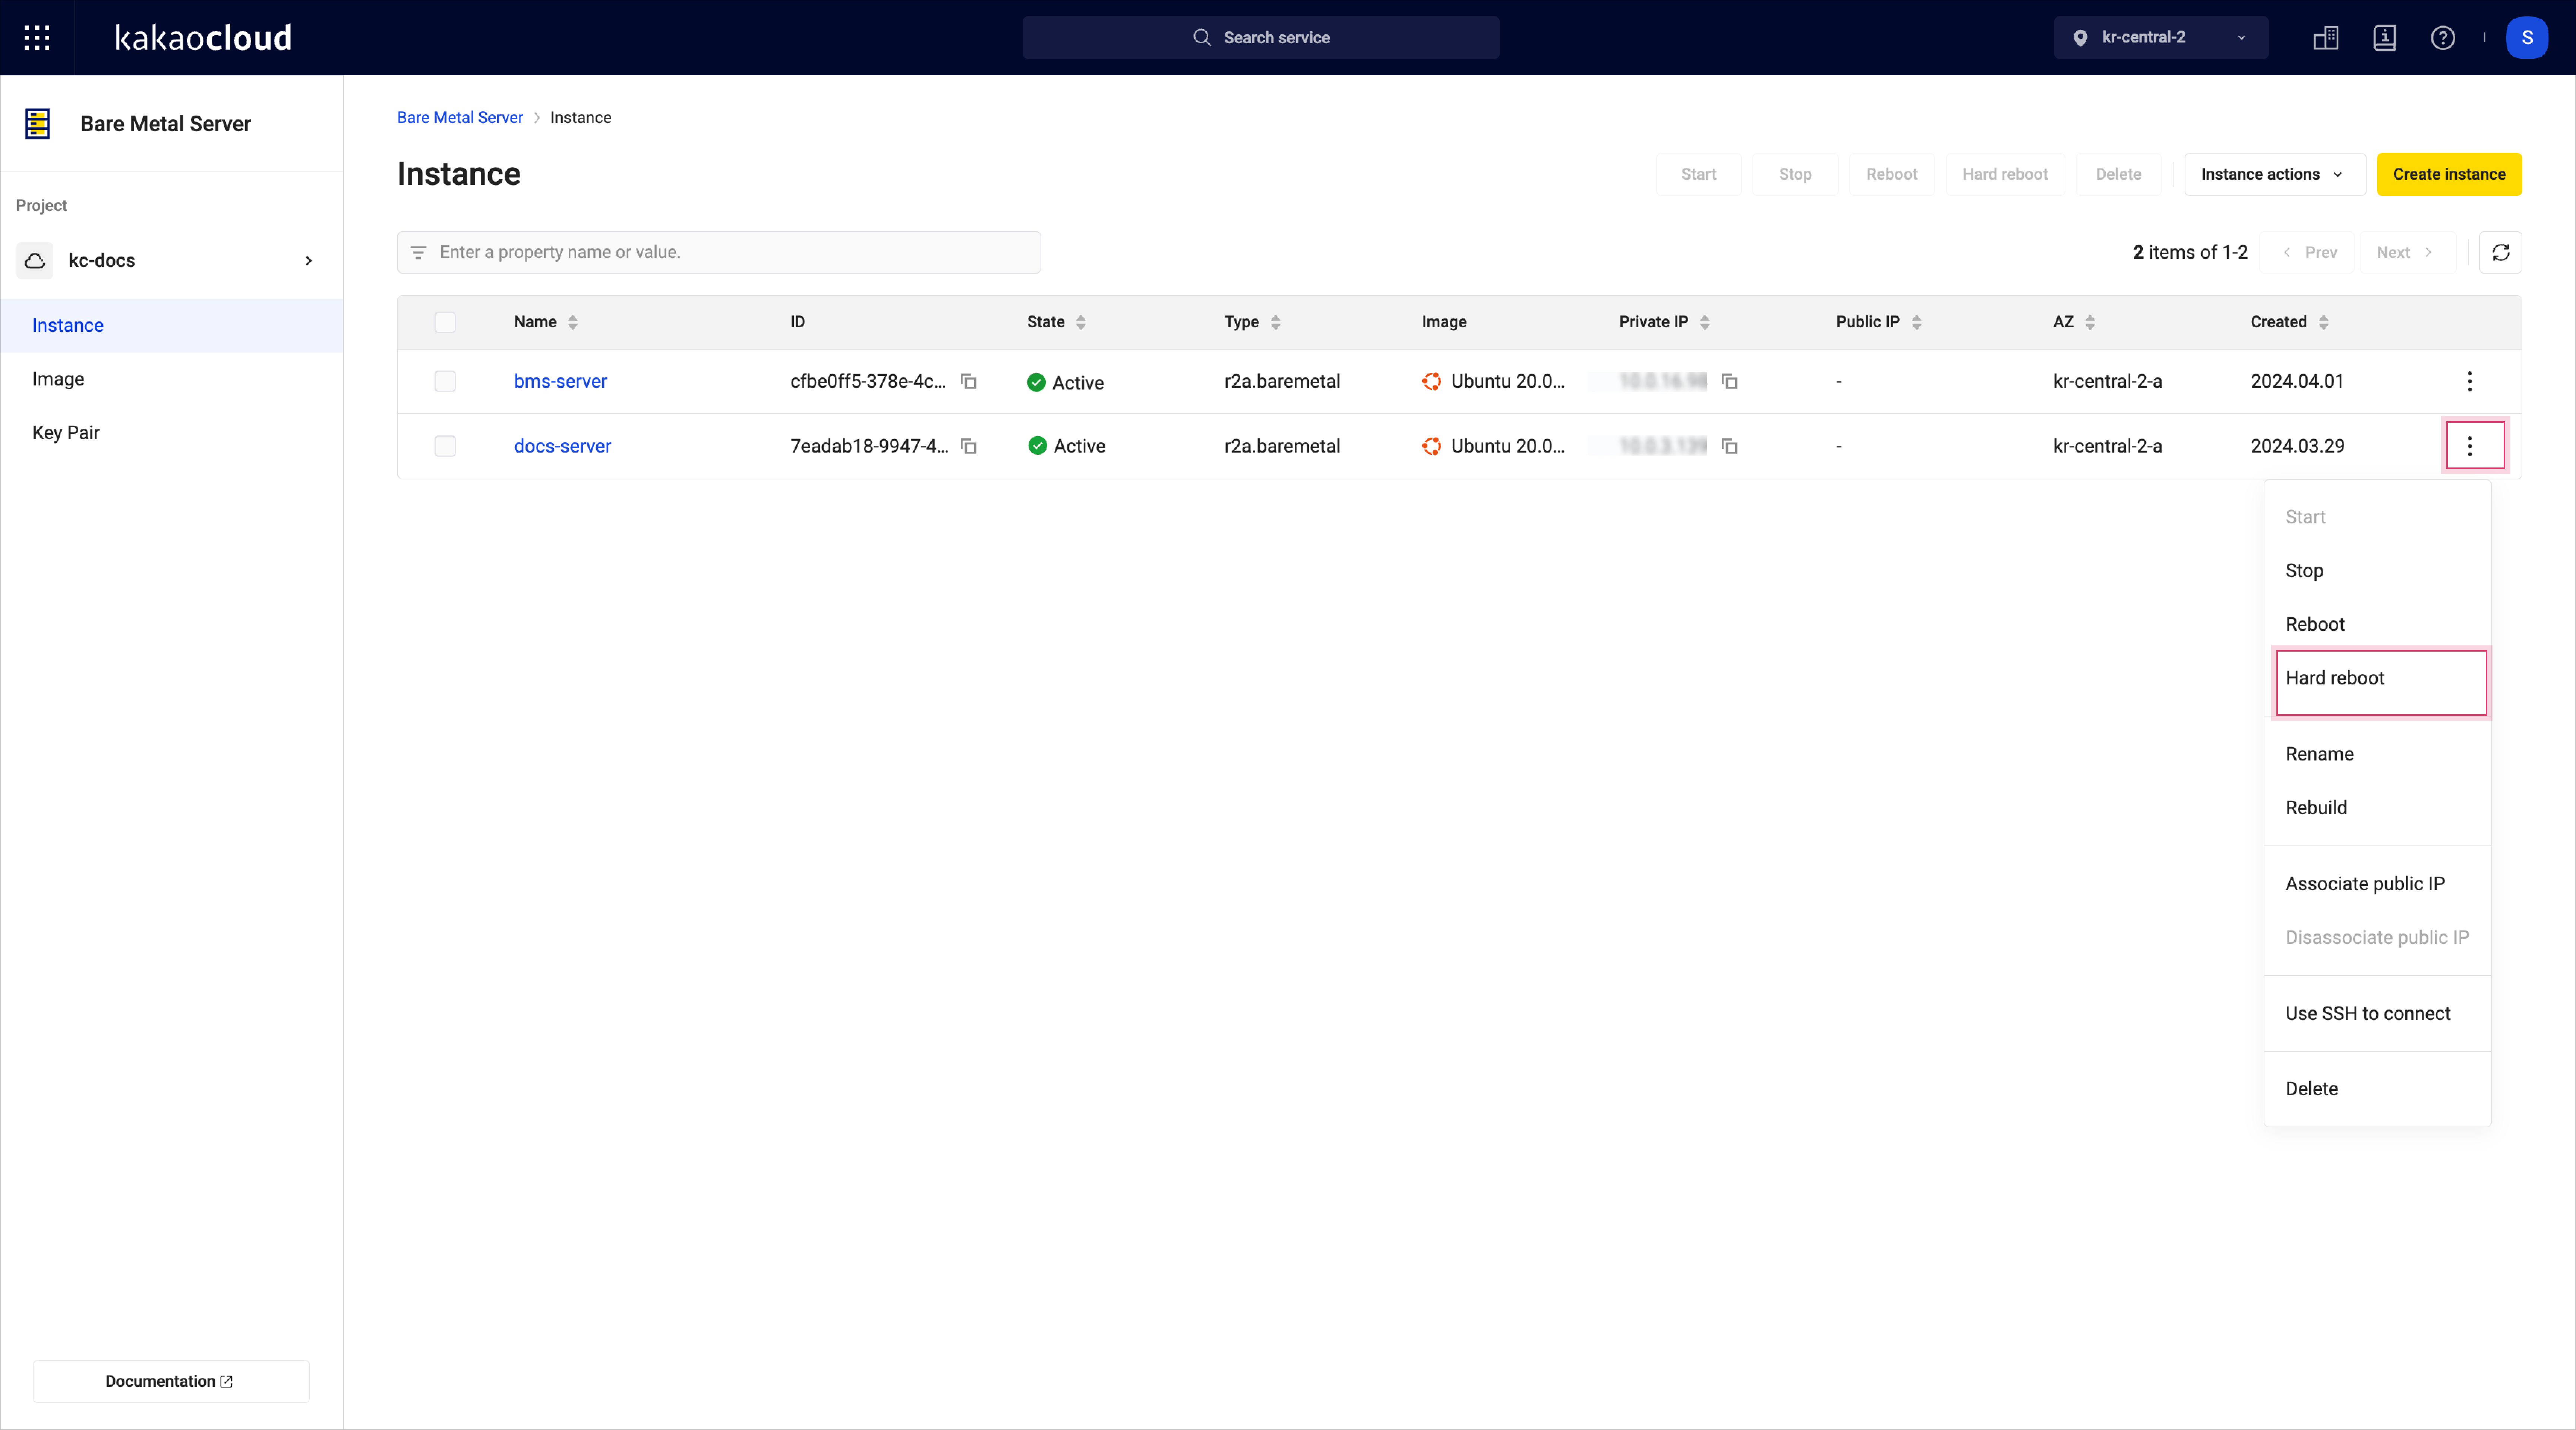Sort instances by State column
2576x1430 pixels.
tap(1081, 322)
